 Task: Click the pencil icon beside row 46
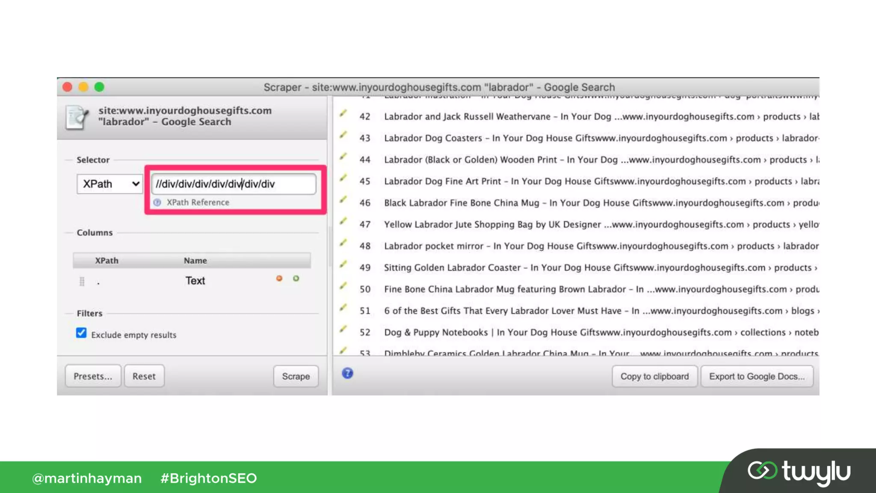pos(343,199)
